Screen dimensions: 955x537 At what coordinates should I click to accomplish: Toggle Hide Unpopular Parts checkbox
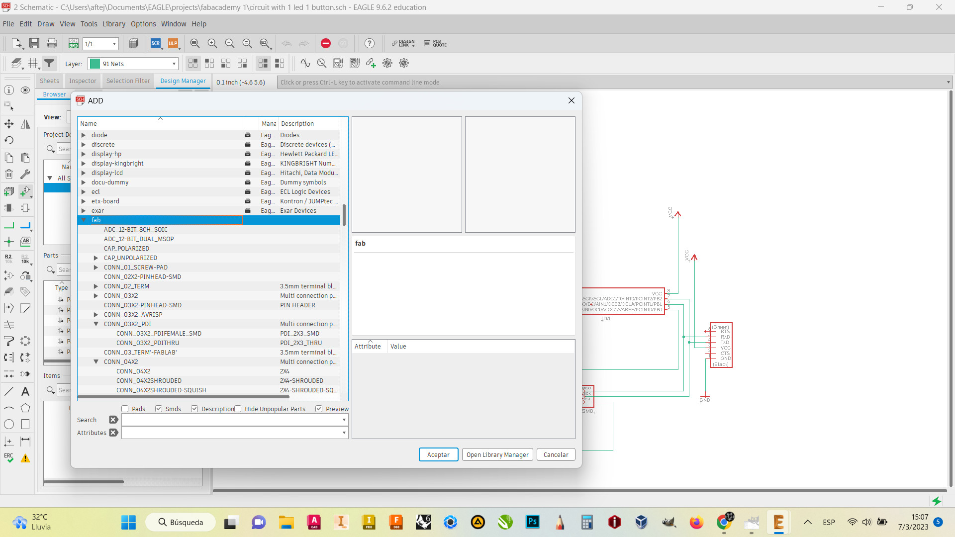coord(238,409)
